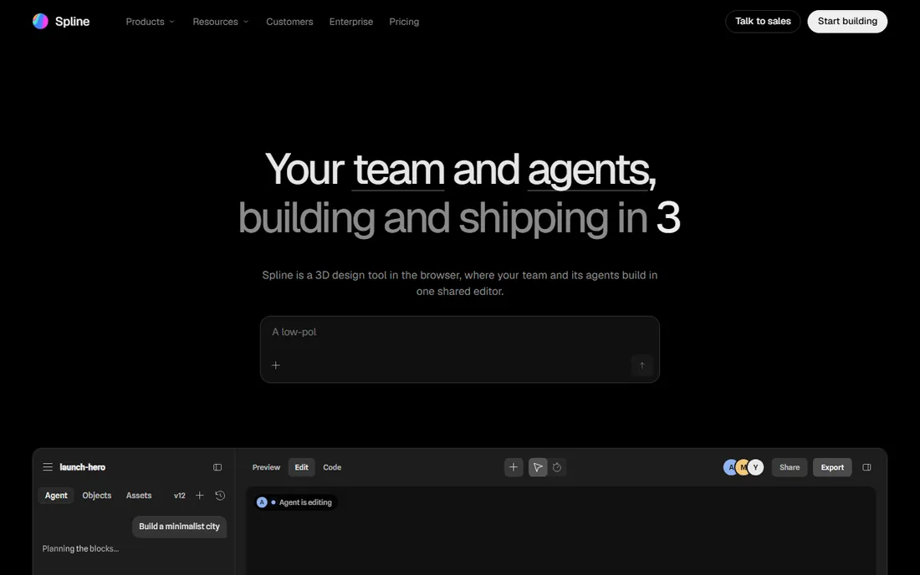Screen dimensions: 920x575
Task: Open the hamburger menu beside launch-hero
Action: (48, 467)
